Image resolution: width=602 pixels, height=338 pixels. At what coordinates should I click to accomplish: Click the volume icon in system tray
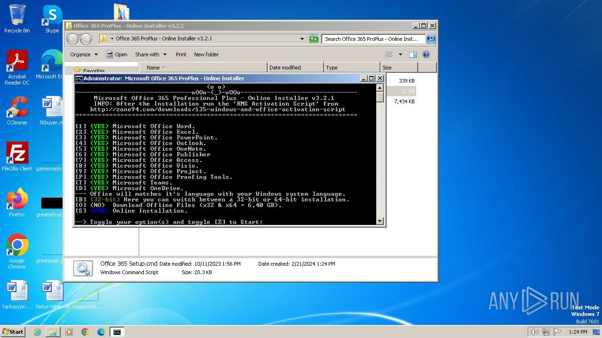coord(535,332)
